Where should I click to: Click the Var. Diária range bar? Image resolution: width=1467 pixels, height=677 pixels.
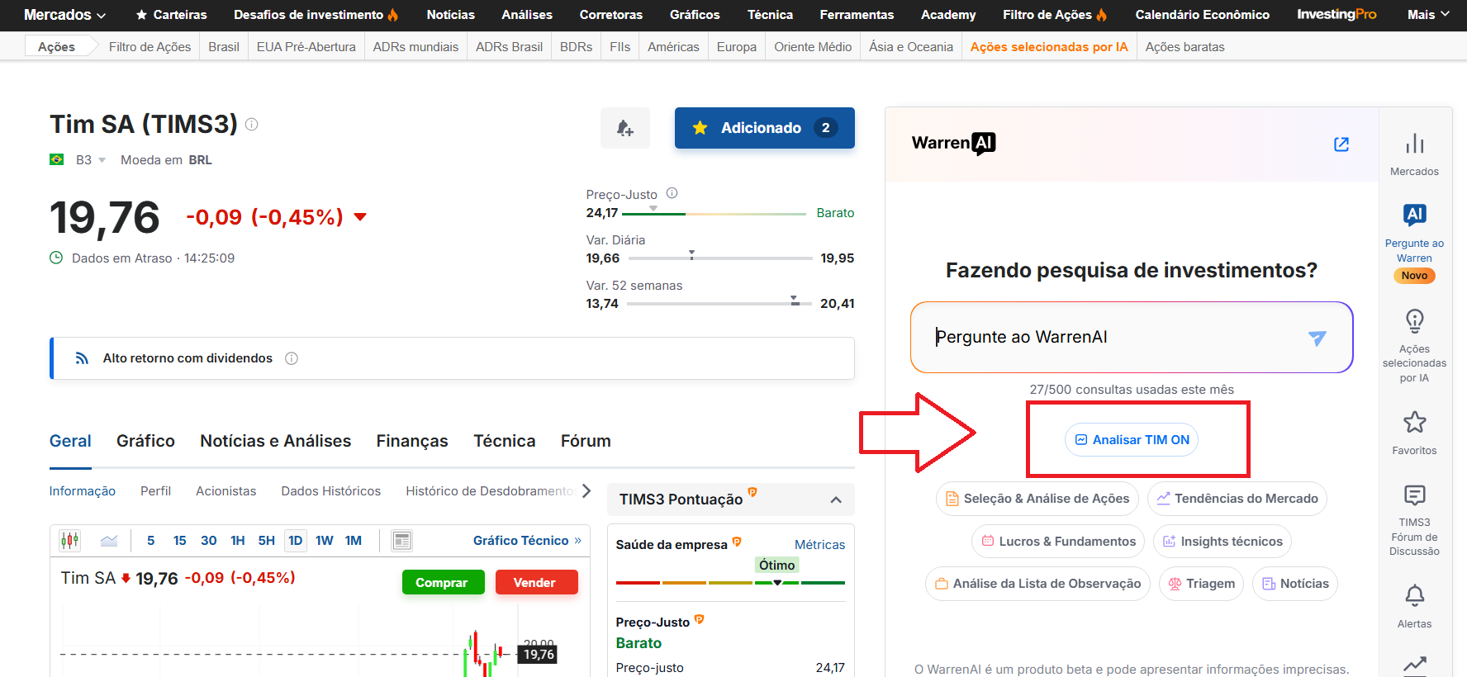[x=720, y=258]
